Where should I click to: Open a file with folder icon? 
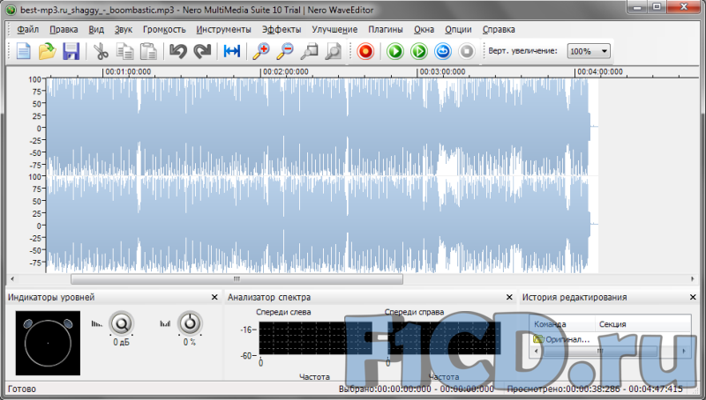[47, 51]
